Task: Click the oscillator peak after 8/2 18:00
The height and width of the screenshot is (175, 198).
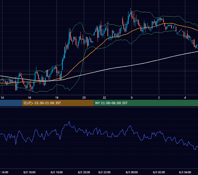Action: pyautogui.click(x=69, y=122)
